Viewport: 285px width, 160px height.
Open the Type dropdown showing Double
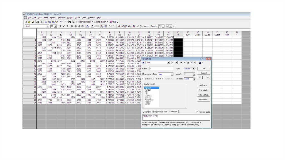point(194,69)
